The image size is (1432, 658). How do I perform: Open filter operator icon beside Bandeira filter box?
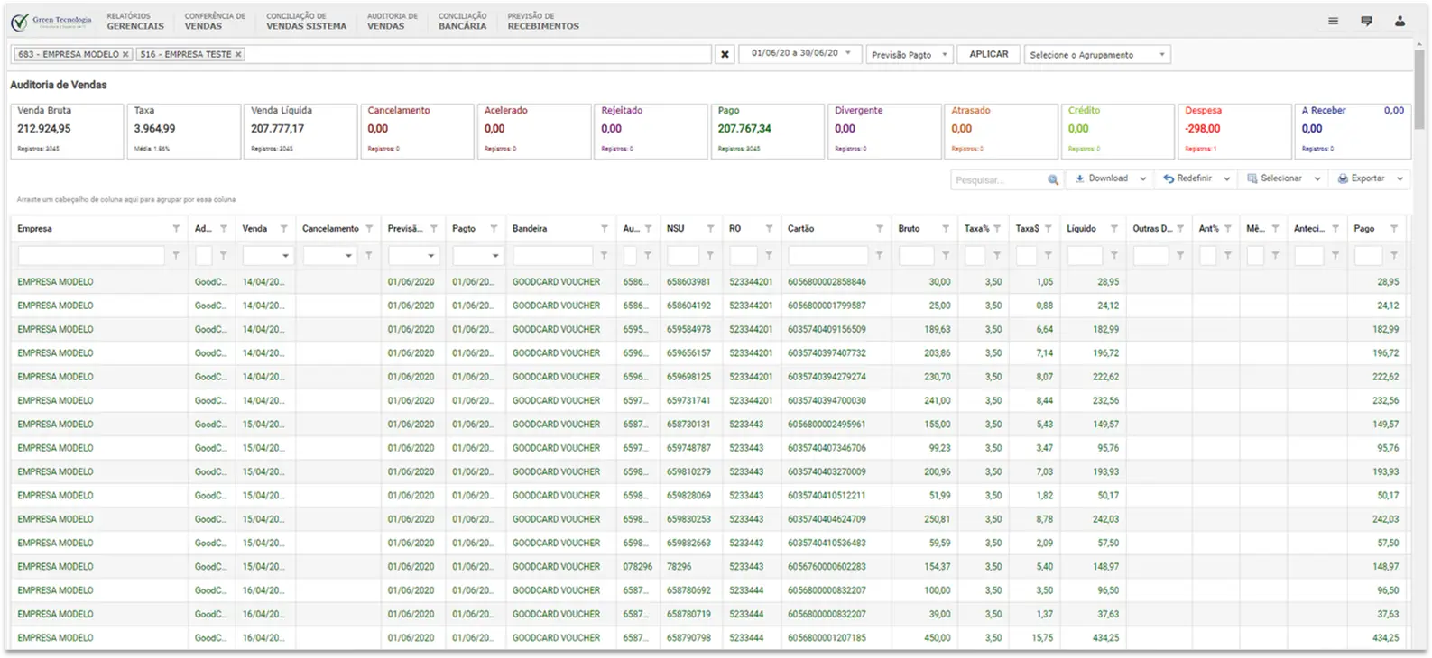604,256
